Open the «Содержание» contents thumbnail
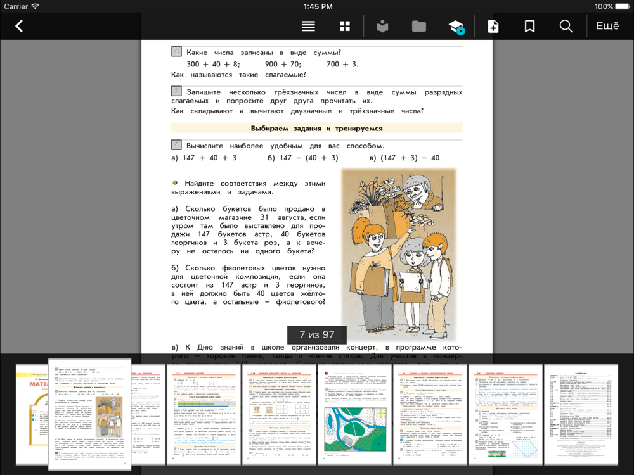Image resolution: width=634 pixels, height=475 pixels. [x=581, y=414]
